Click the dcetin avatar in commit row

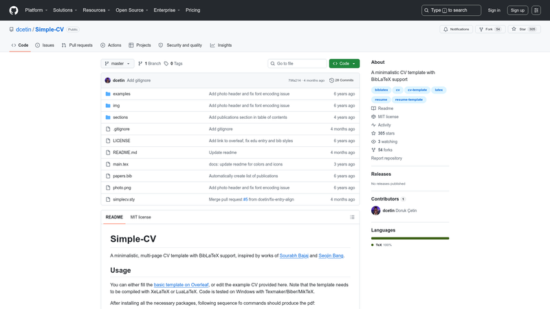click(x=108, y=80)
